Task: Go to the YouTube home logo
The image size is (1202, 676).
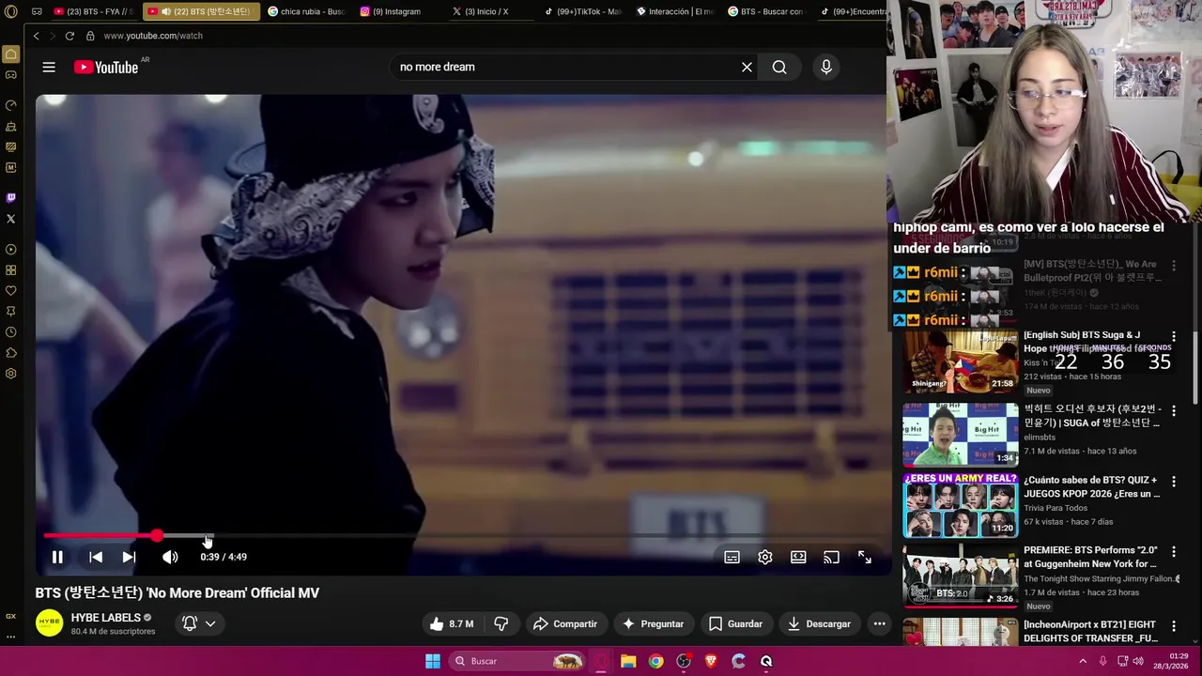Action: (x=106, y=67)
